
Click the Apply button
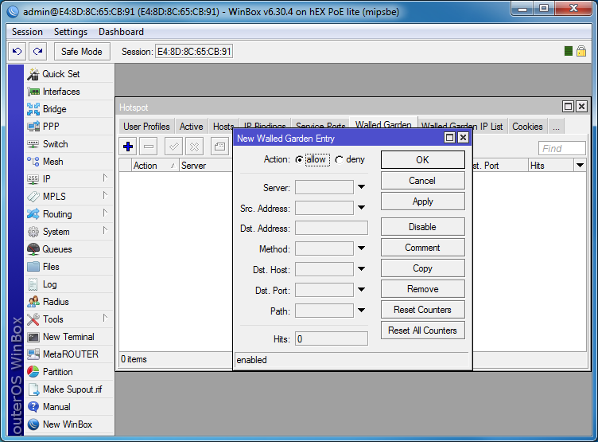(422, 201)
